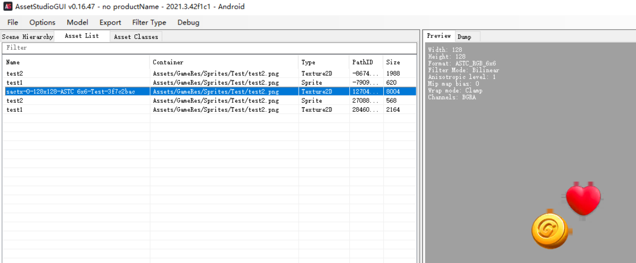Open the Filter Type menu
636x263 pixels.
tap(149, 23)
